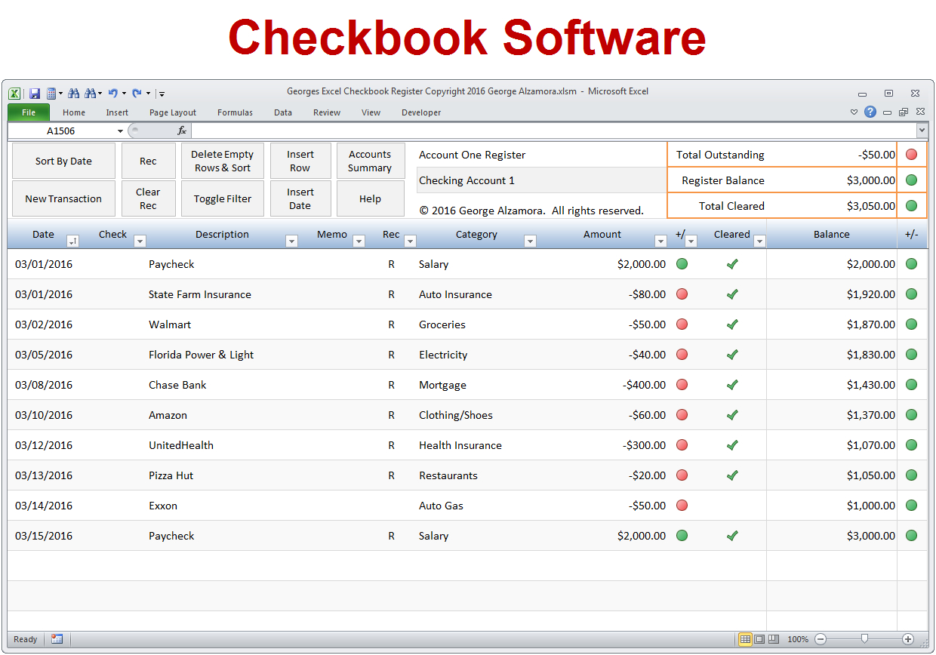
Task: Select the Paycheck transaction description cell
Action: 172,263
